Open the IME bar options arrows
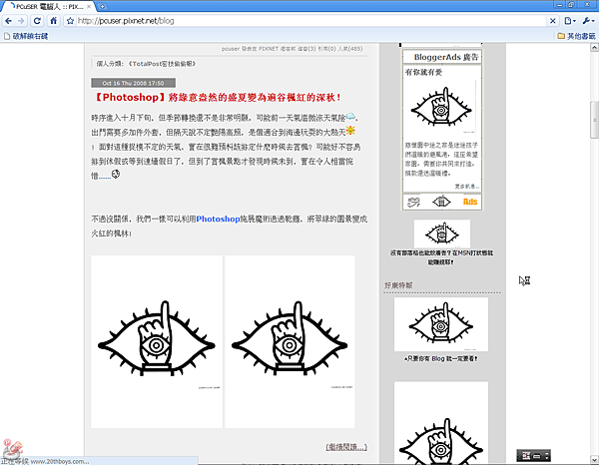This screenshot has width=599, height=465. pos(547,455)
